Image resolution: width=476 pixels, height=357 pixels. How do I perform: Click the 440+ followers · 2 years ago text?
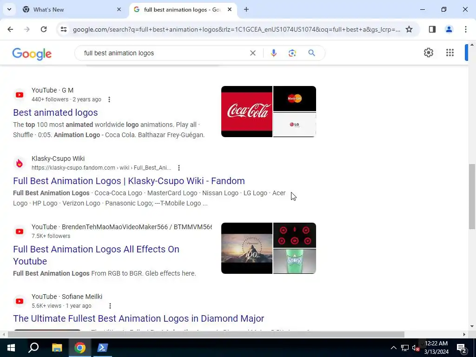[66, 99]
